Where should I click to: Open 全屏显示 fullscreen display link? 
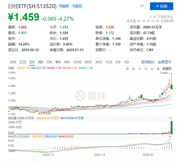click(x=165, y=62)
